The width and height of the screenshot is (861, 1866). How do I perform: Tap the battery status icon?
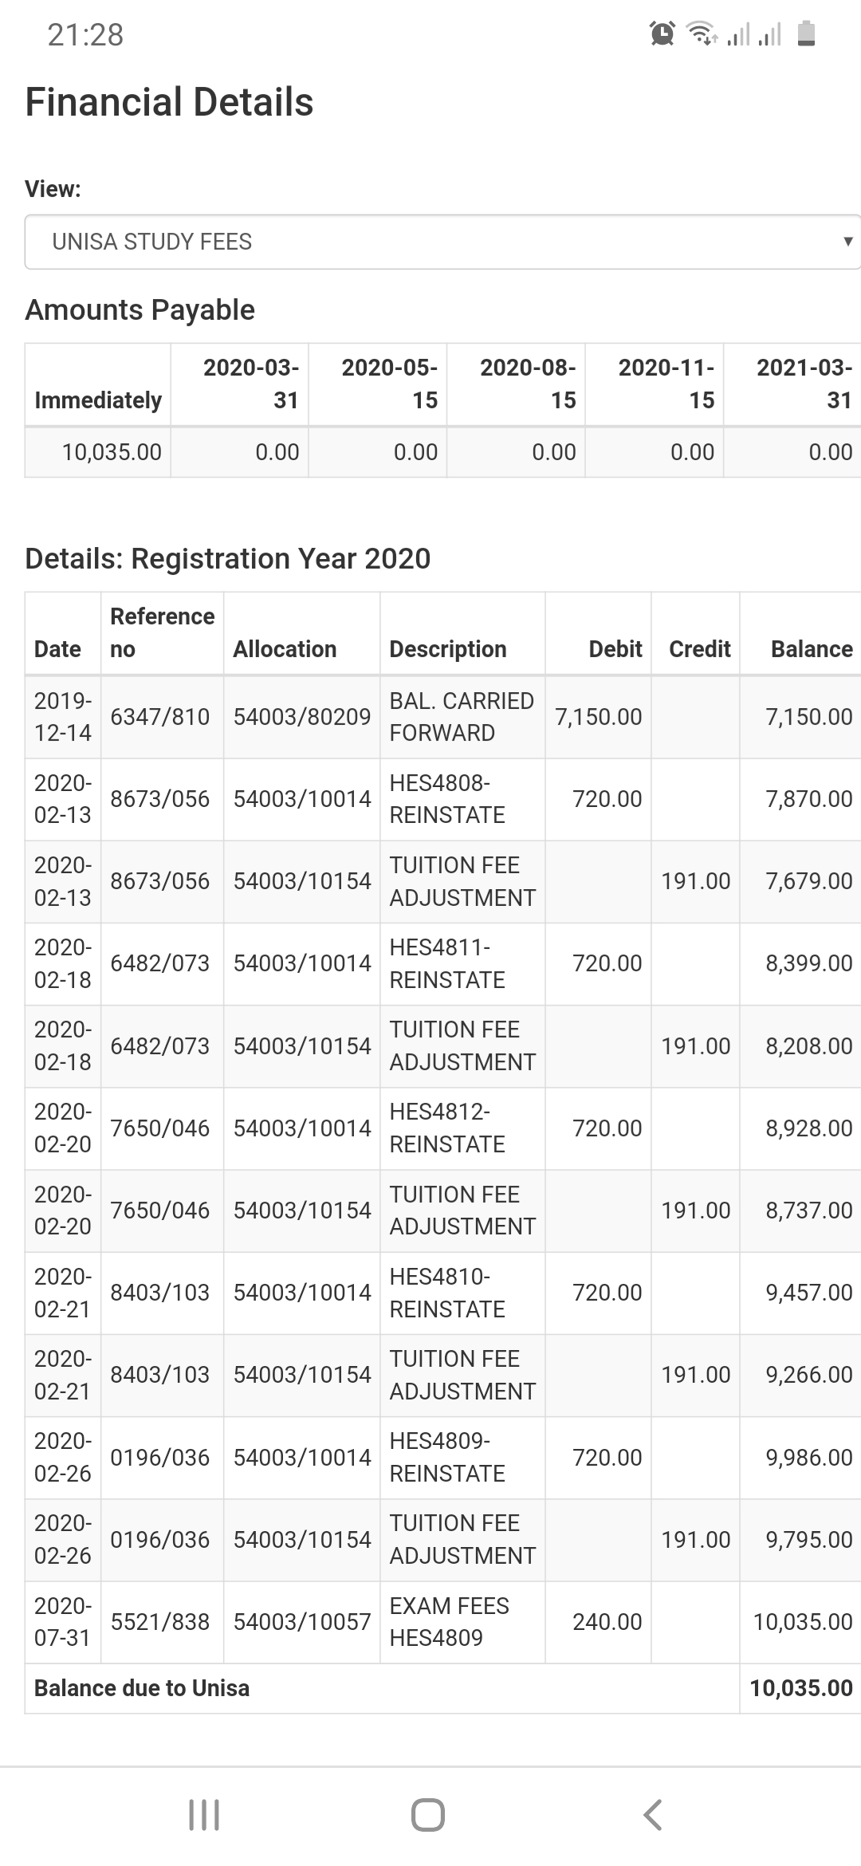pos(807,34)
